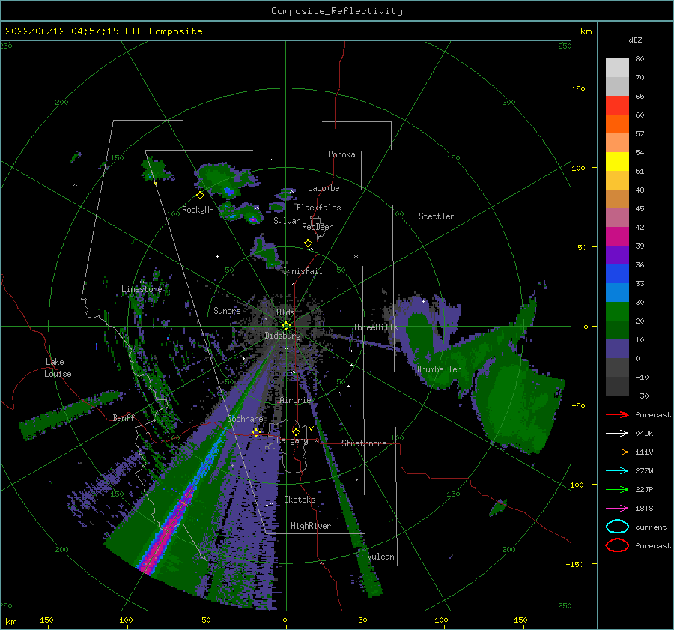Screen dimensions: 674x630
Task: Click the cyan 27ZW arrow legend icon
Action: pos(617,471)
